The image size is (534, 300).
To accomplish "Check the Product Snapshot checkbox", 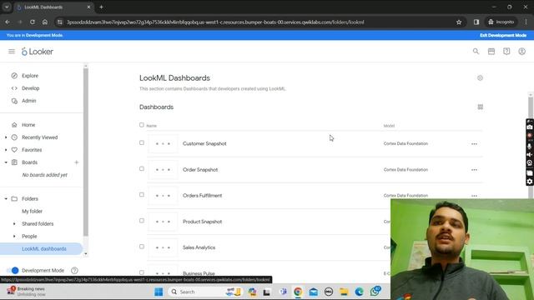I will pos(142,221).
